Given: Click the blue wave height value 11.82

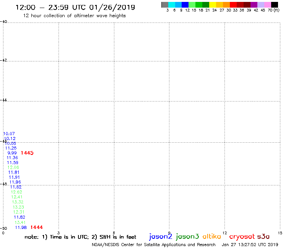Looking at the screenshot, I should [x=20, y=217].
